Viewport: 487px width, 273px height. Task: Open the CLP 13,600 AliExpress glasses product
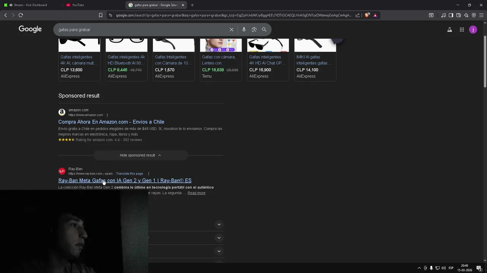[x=79, y=60]
